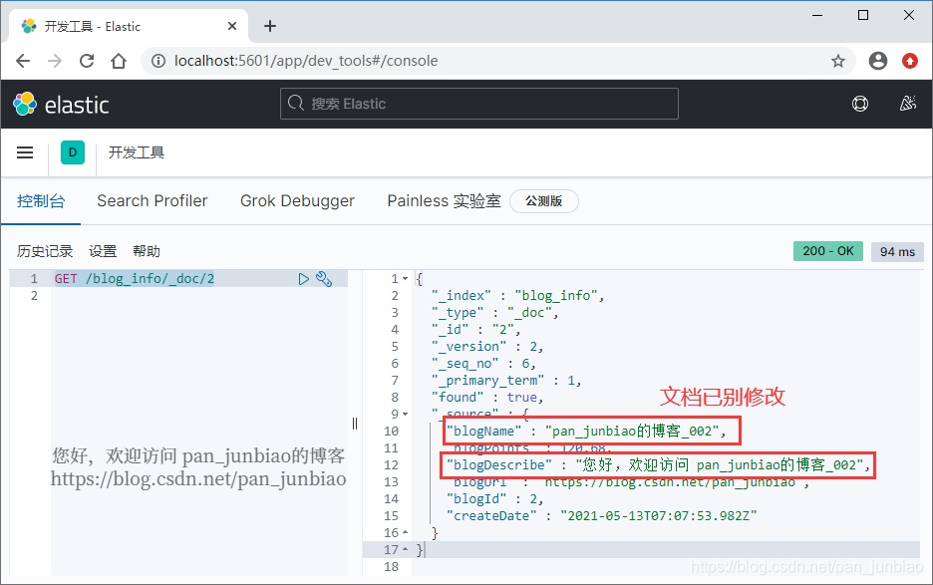Viewport: 933px width, 585px height.
Task: Open the Grok Debugger tab
Action: pos(297,201)
